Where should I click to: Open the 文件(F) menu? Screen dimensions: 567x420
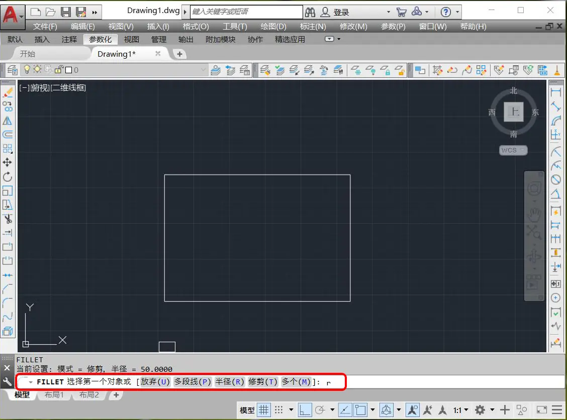pyautogui.click(x=45, y=27)
